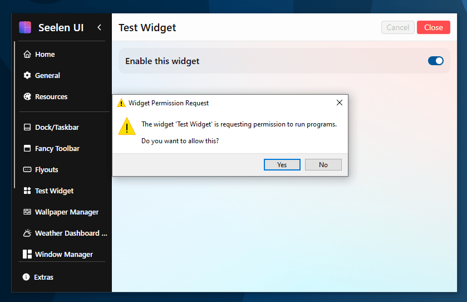
Task: Click the Seelen UI logo
Action: click(x=25, y=27)
